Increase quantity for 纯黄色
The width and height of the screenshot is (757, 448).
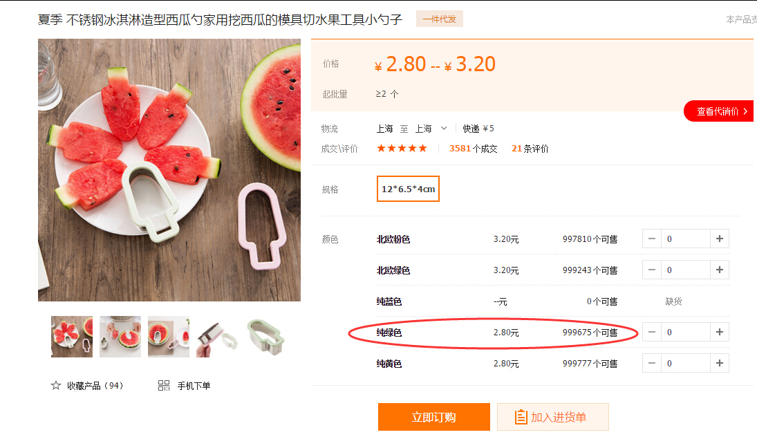[x=720, y=363]
